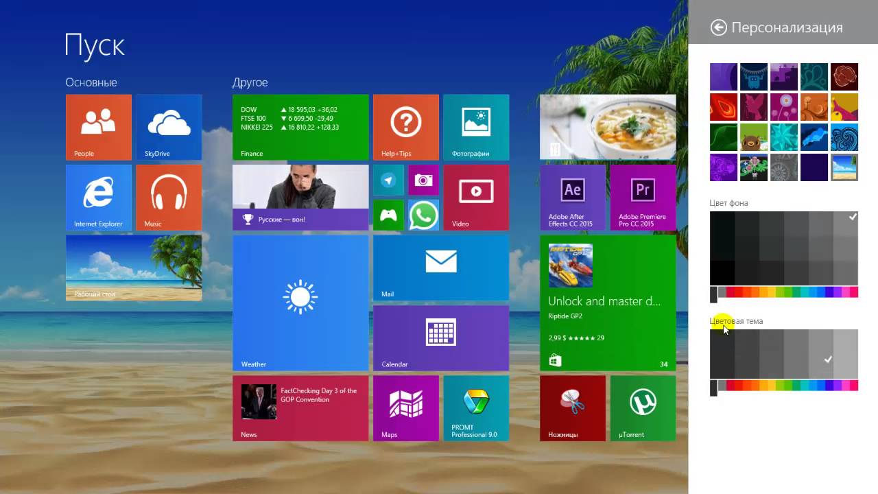
Task: Launch the Telegram small tile
Action: point(388,180)
